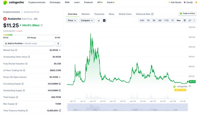Click the copy chart link icon

pyautogui.click(x=190, y=20)
